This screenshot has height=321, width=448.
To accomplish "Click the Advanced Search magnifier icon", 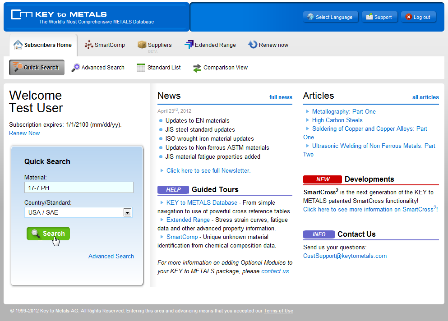I will point(76,68).
